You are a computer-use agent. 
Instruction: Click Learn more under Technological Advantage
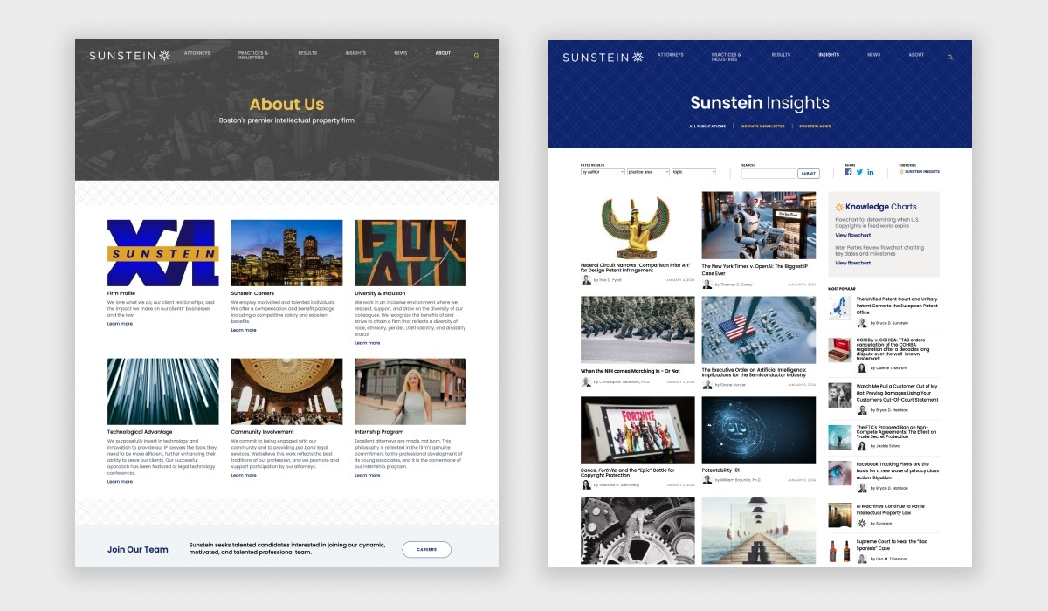click(x=120, y=482)
